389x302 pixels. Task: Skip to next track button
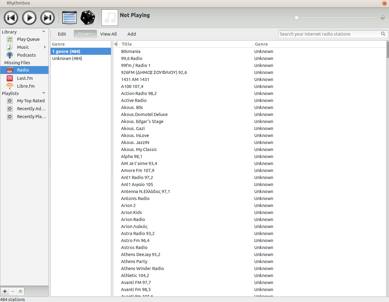(x=48, y=18)
